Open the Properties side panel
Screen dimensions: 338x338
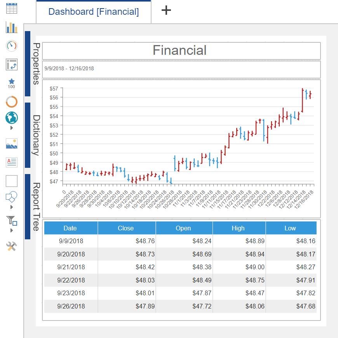click(32, 64)
